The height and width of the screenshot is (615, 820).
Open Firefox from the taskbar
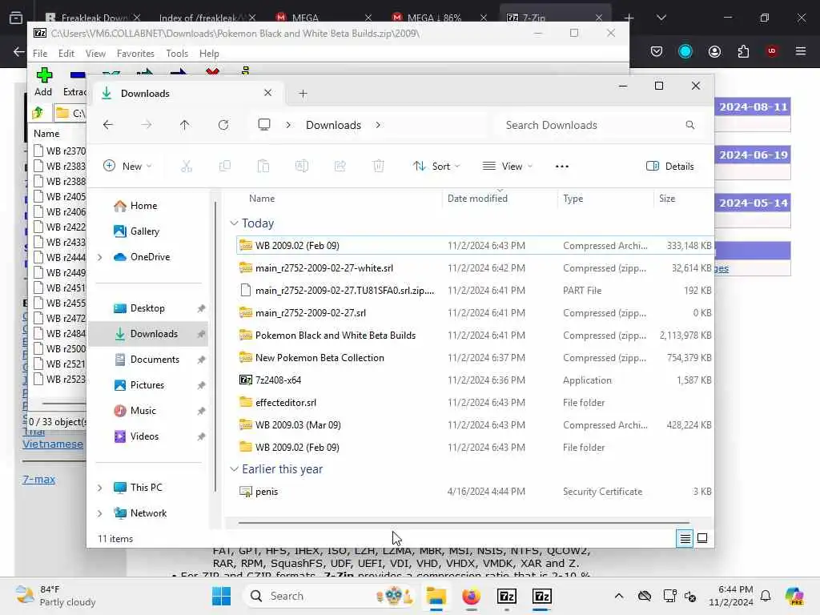click(471, 596)
